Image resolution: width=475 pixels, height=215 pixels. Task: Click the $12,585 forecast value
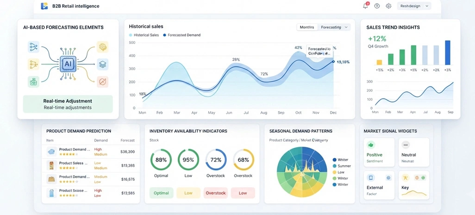[x=127, y=193]
